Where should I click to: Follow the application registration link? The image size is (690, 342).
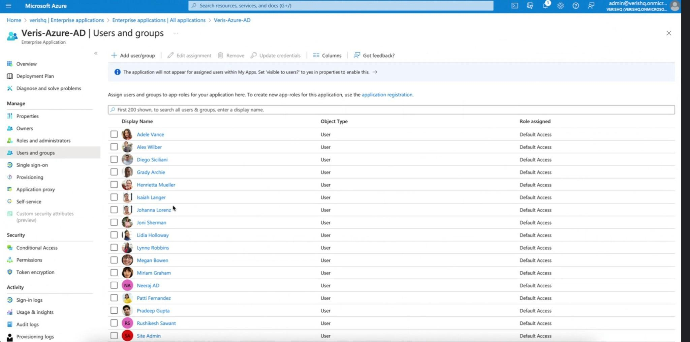pos(387,95)
